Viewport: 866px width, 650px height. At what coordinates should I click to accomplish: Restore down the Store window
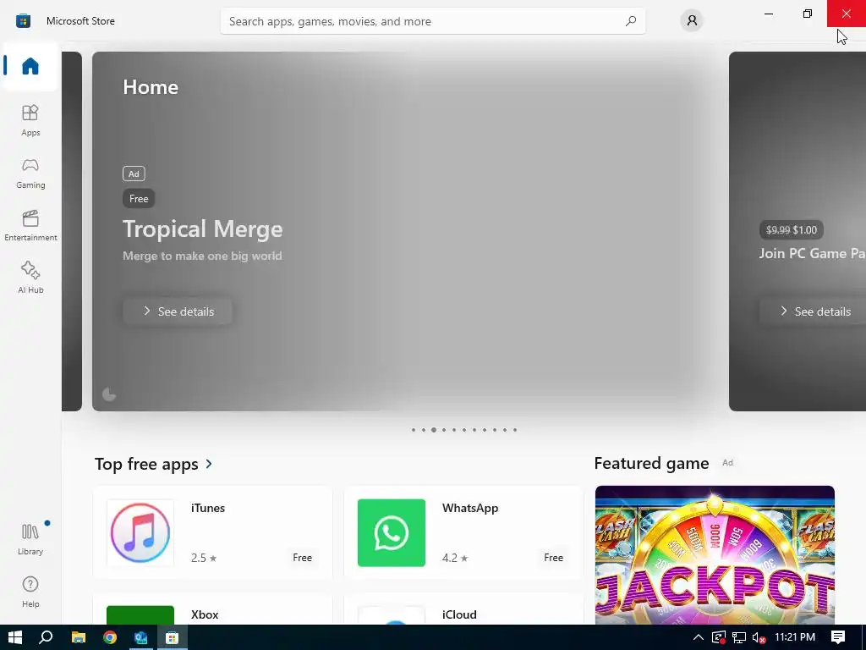click(808, 14)
